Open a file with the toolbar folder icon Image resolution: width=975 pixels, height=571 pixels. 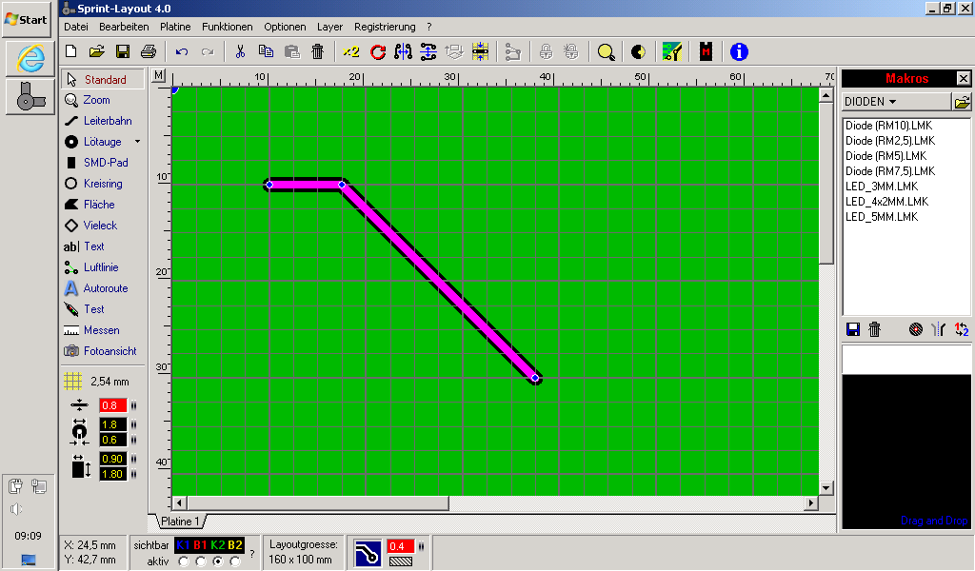(96, 51)
